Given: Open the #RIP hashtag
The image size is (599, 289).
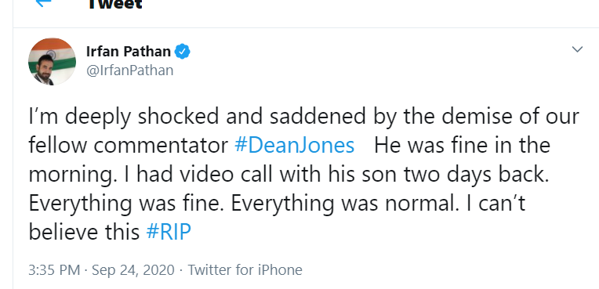Looking at the screenshot, I should (x=169, y=232).
